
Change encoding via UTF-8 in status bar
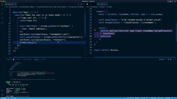point(143,98)
